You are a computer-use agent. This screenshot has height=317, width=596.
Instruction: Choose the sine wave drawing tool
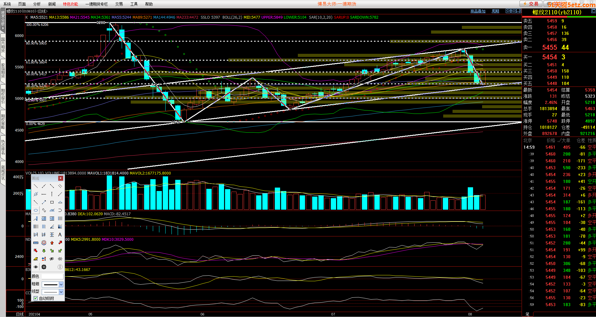click(44, 210)
